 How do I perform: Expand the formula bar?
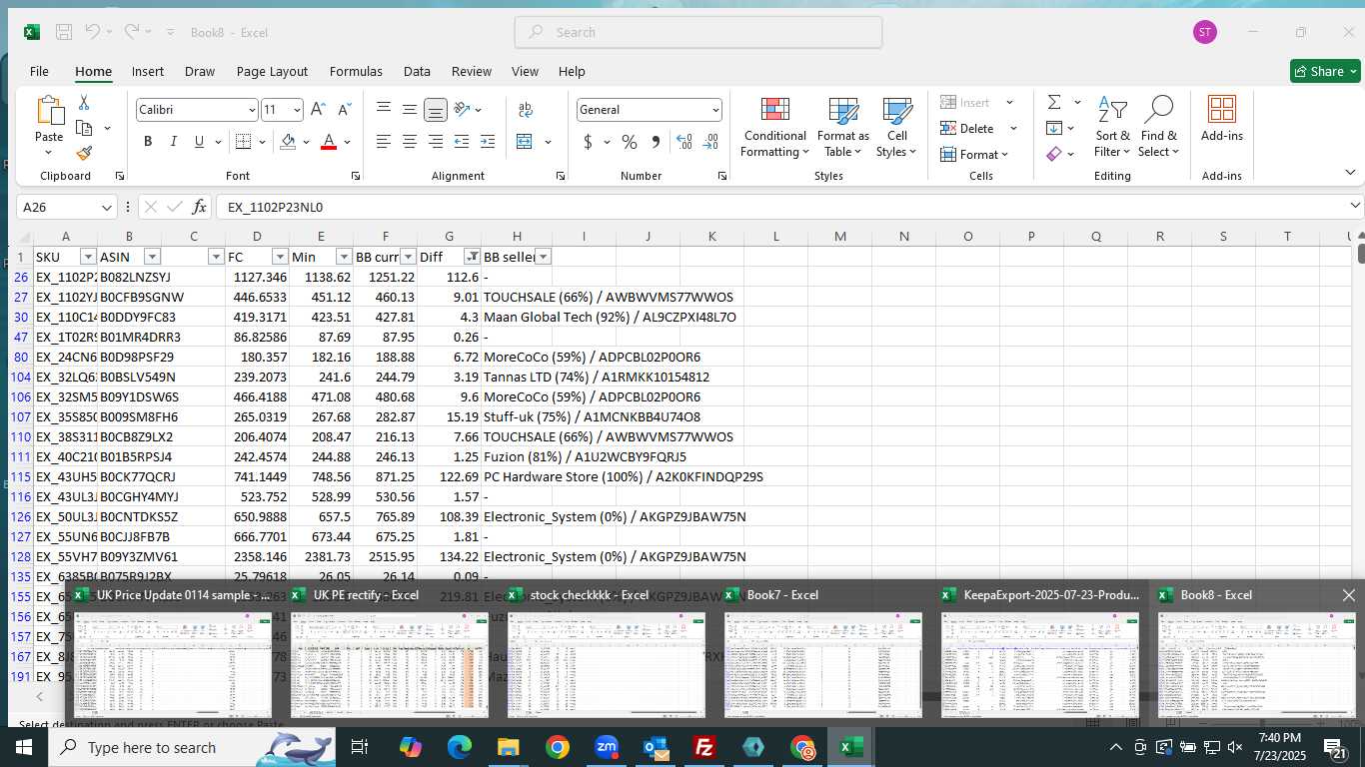pyautogui.click(x=1355, y=206)
